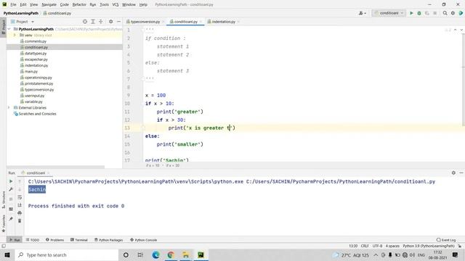Select printstatement.py file

pyautogui.click(x=39, y=83)
